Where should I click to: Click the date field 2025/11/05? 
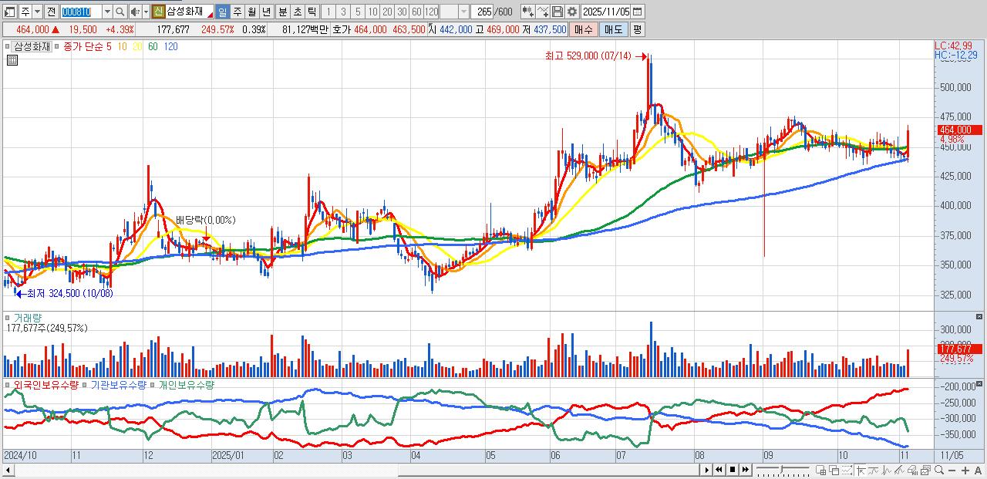pos(606,12)
